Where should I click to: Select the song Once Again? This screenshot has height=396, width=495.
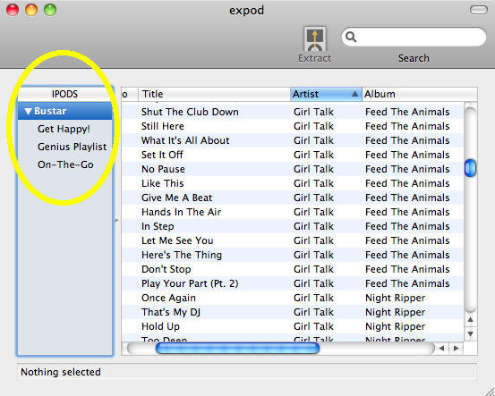168,298
